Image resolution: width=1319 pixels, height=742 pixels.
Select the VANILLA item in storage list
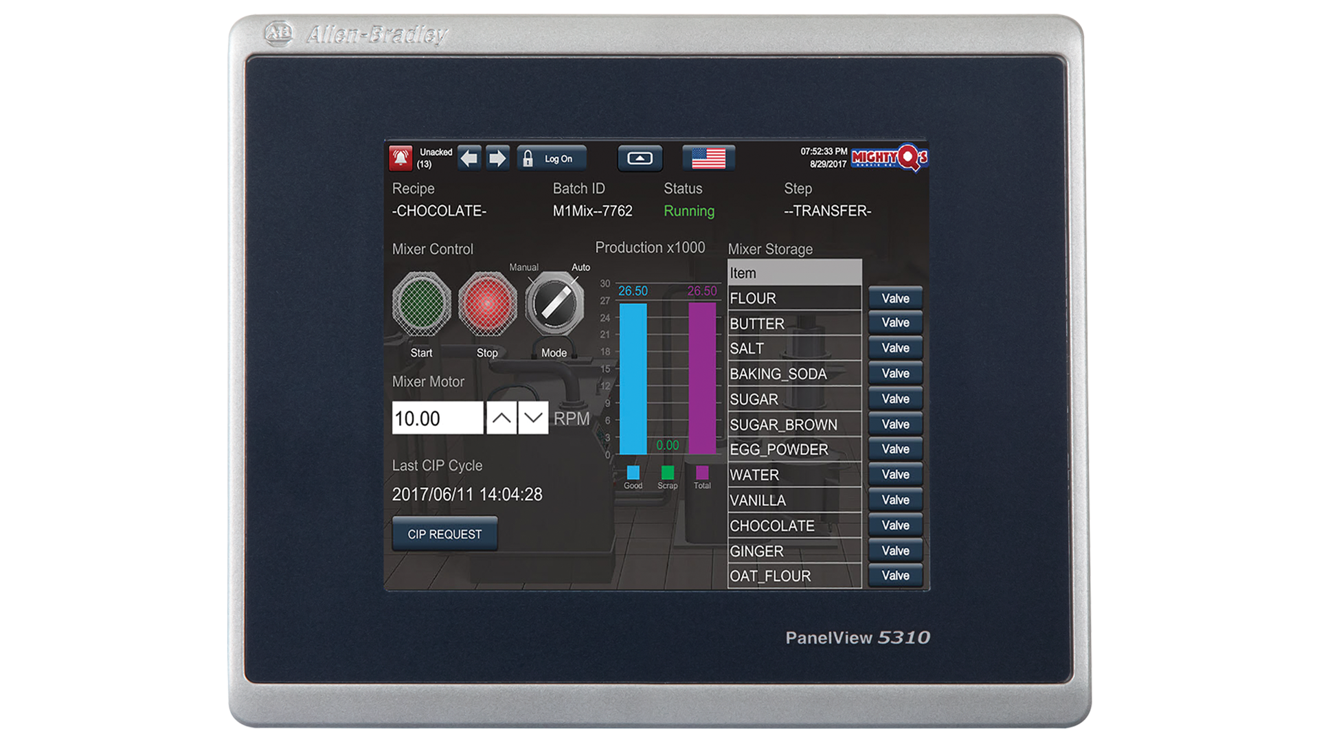796,499
